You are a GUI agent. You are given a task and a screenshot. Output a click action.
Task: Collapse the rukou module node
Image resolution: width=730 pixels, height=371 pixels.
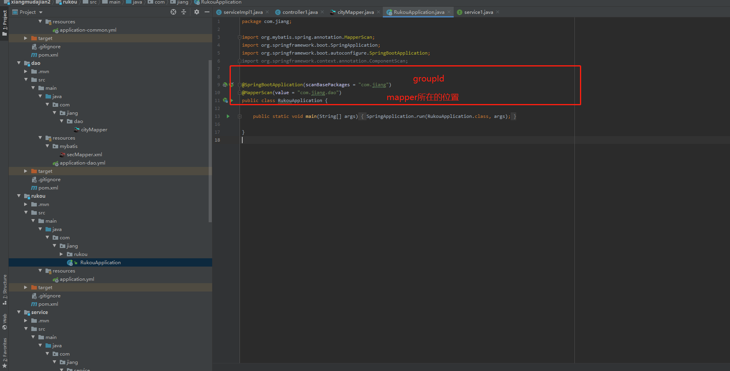pos(19,196)
